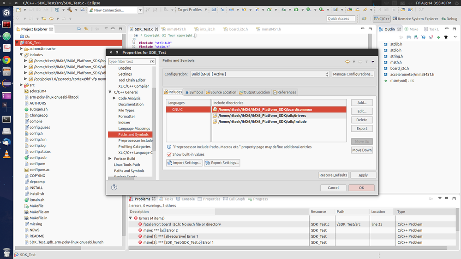This screenshot has width=461, height=259.
Task: Open the VLC media player dock icon
Action: point(6,154)
